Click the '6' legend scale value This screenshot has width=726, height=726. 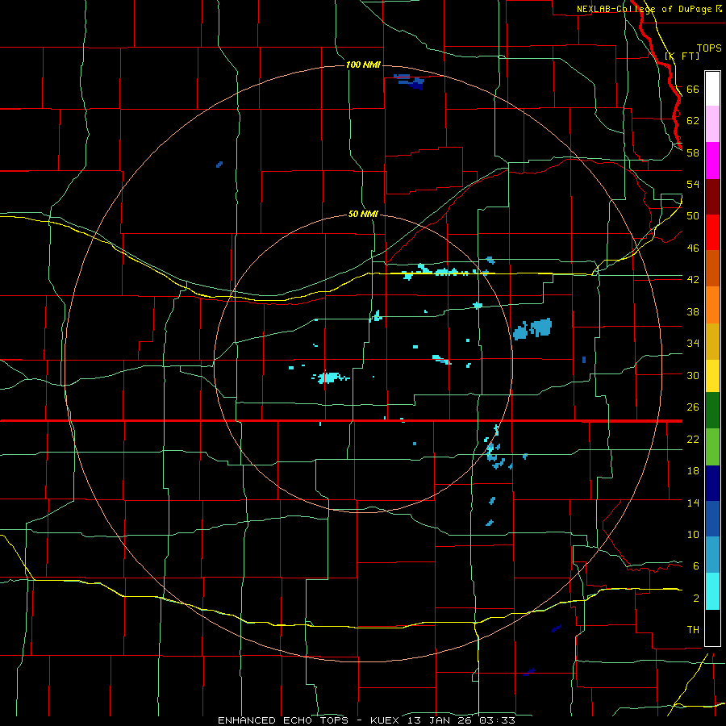point(695,566)
